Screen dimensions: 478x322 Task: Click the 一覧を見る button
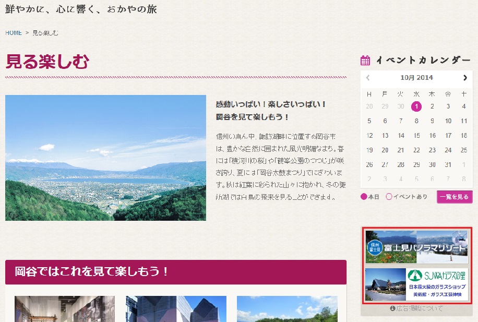454,197
